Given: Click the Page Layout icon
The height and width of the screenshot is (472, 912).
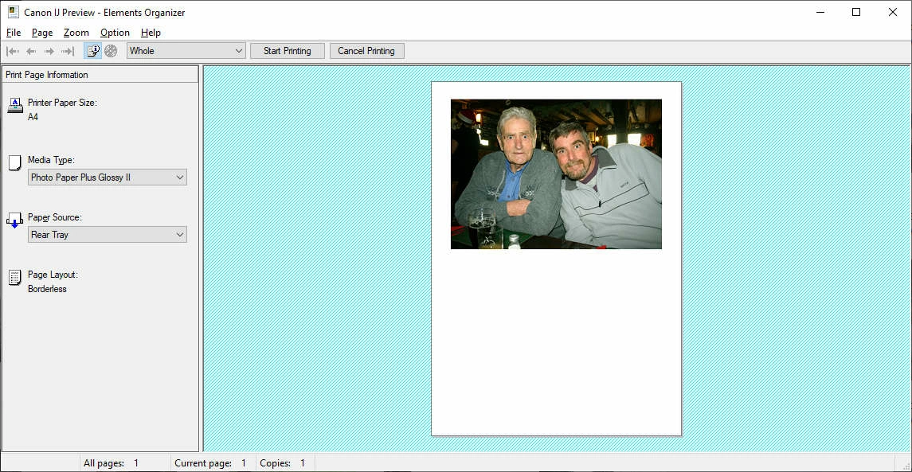Looking at the screenshot, I should (14, 278).
